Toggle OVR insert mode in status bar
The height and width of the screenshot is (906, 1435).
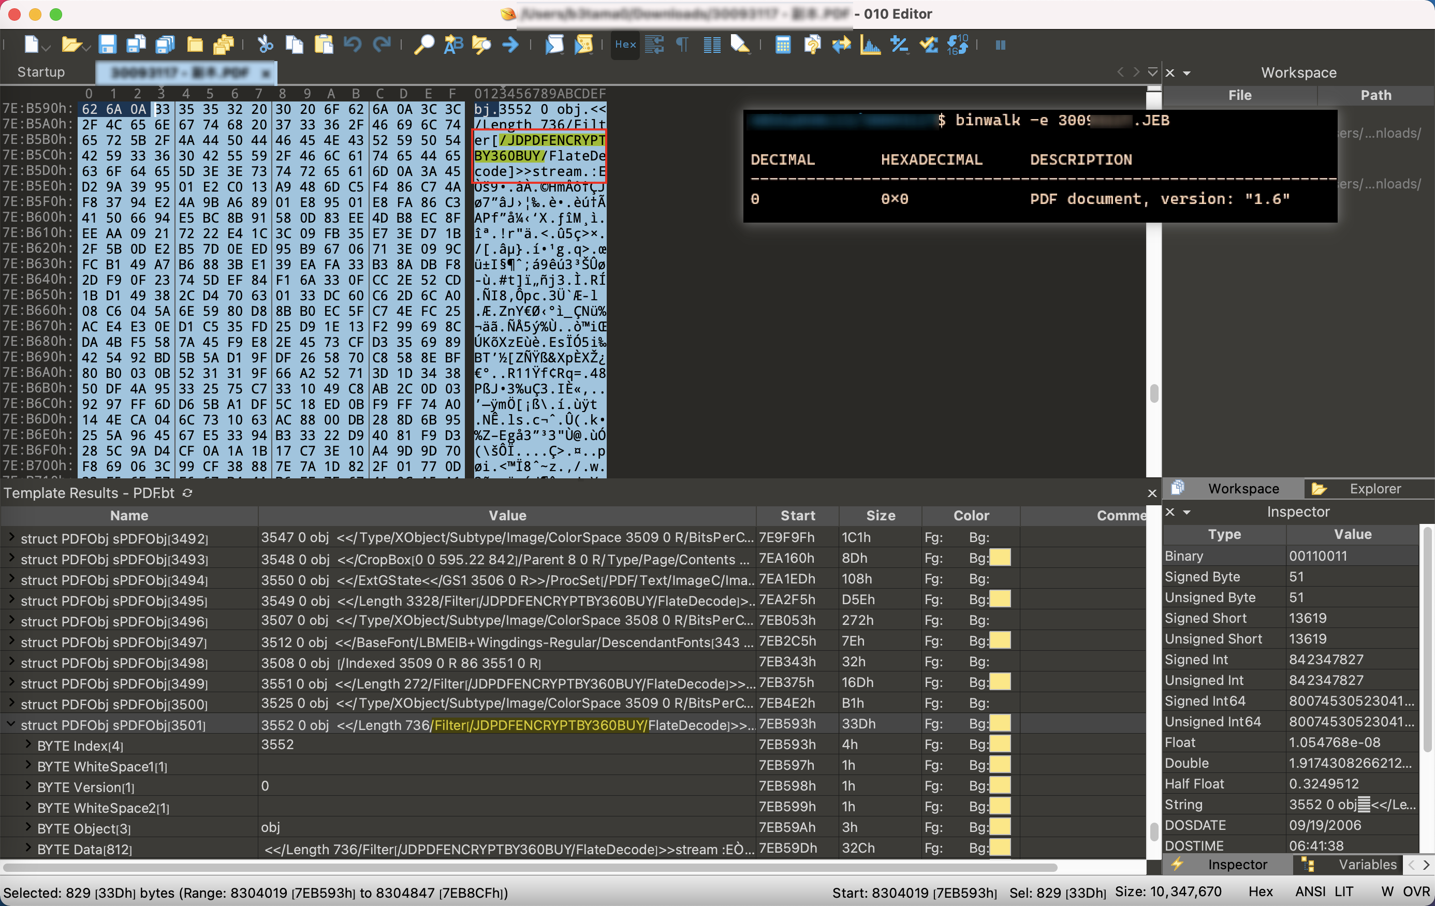(1416, 892)
